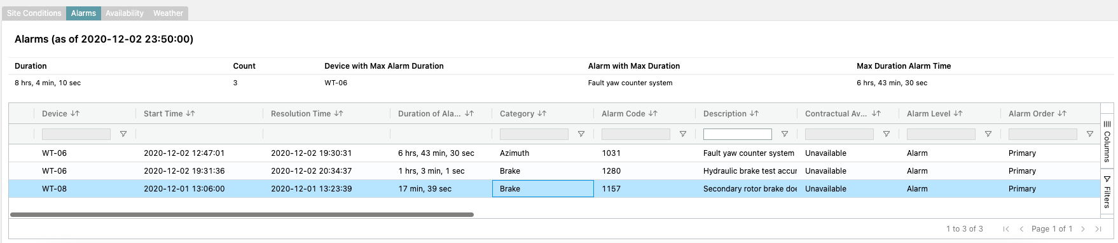Screen dimensions: 1118x243
Task: Click the horizontal table scrollbar
Action: tap(242, 215)
